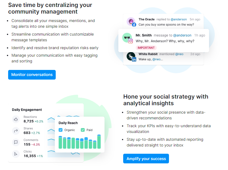Click the Reactions sparkline trend chart
Viewport: 228px width, 170px height.
tap(51, 120)
